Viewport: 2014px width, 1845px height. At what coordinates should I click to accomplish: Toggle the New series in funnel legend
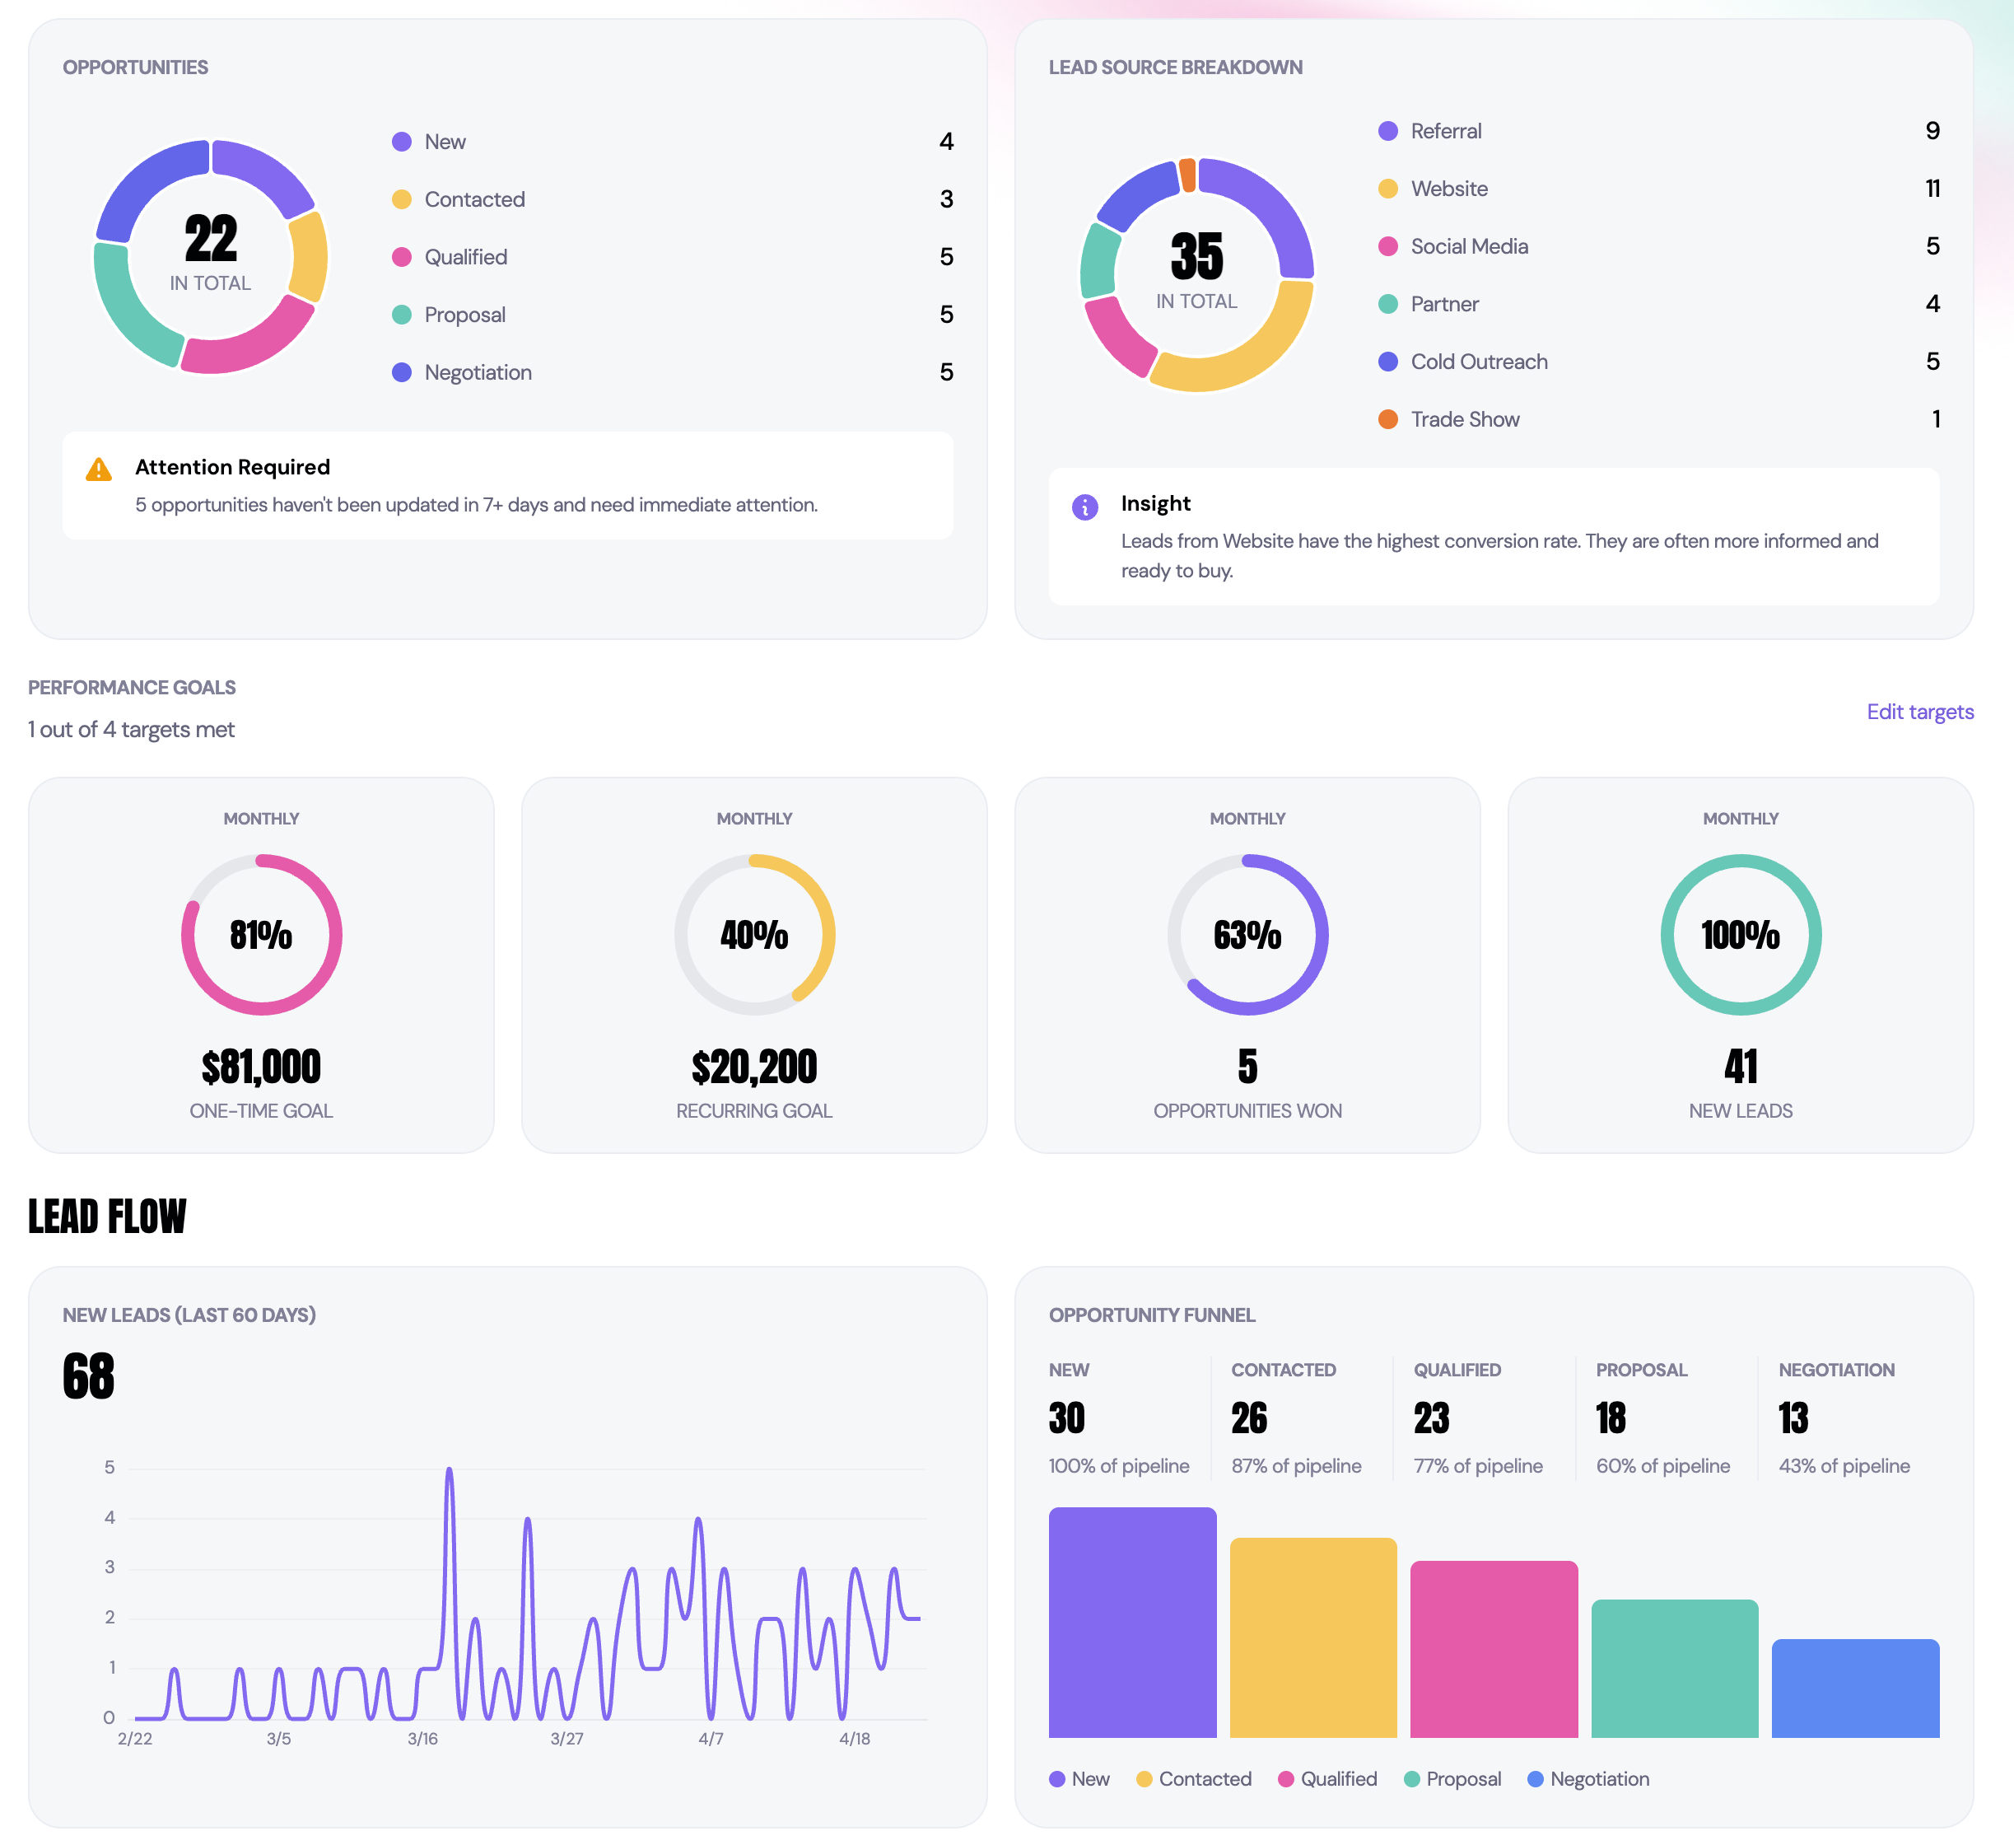coord(1080,1779)
